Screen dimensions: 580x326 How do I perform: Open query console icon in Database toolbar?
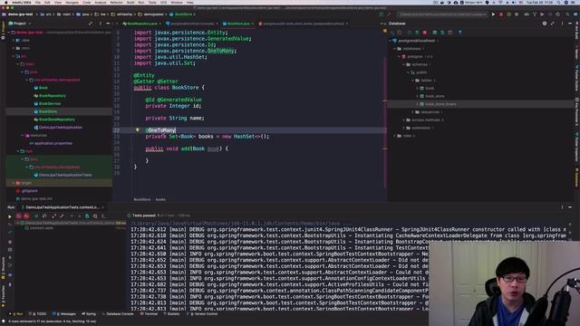point(449,33)
